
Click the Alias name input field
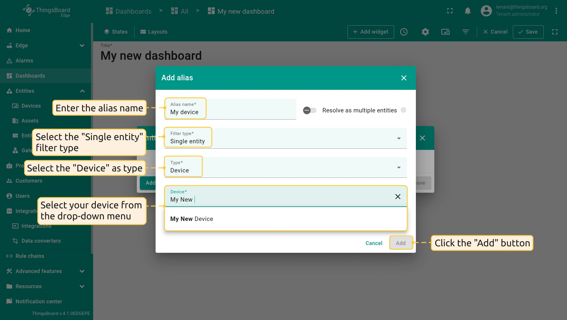(x=230, y=112)
